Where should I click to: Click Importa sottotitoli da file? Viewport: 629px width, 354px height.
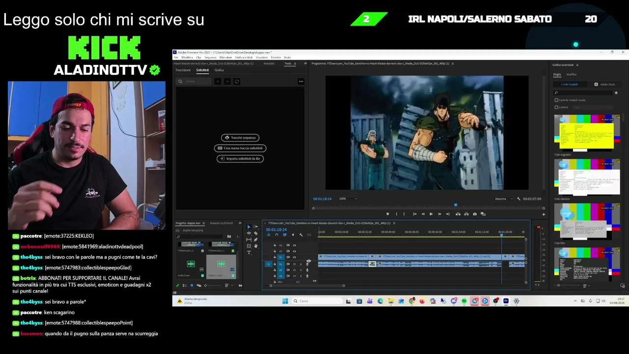240,158
